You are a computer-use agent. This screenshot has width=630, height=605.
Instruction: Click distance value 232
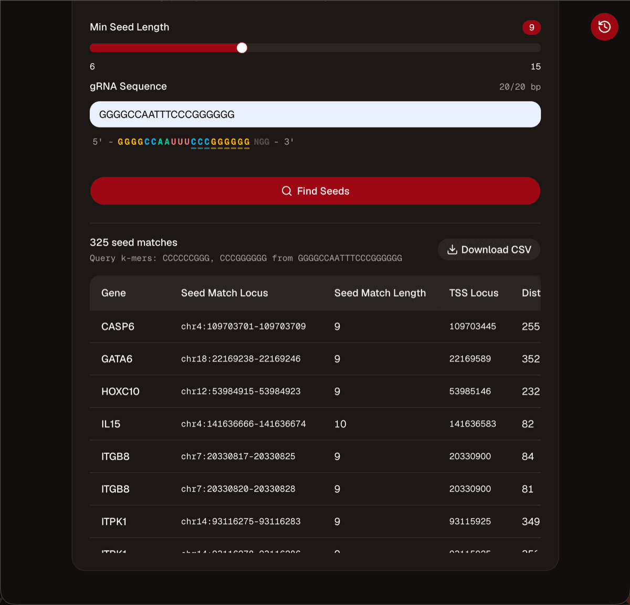(531, 391)
